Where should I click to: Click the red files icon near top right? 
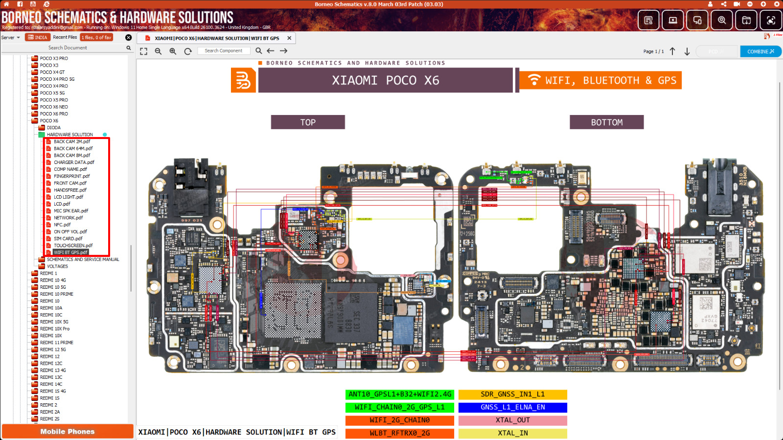pos(767,36)
